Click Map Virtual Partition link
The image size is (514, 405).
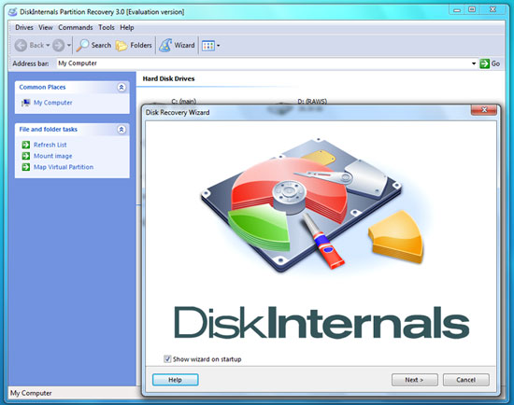click(64, 167)
